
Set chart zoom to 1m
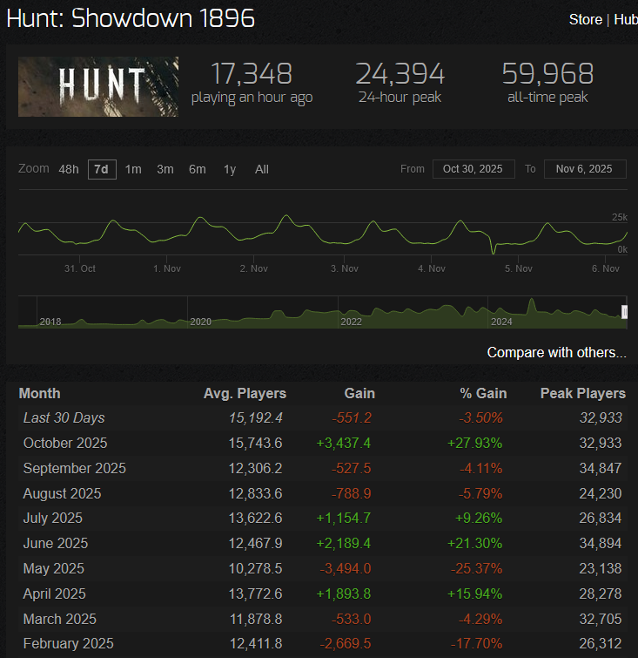(x=133, y=170)
